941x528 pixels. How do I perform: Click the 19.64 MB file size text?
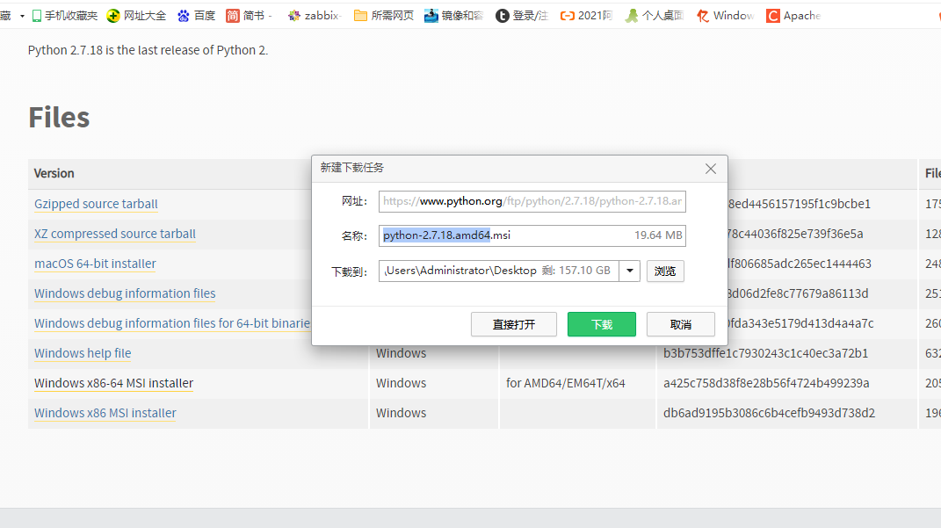click(x=658, y=235)
